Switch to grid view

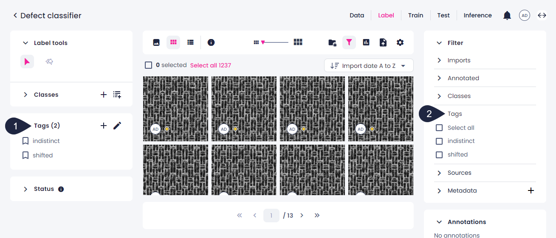[173, 42]
